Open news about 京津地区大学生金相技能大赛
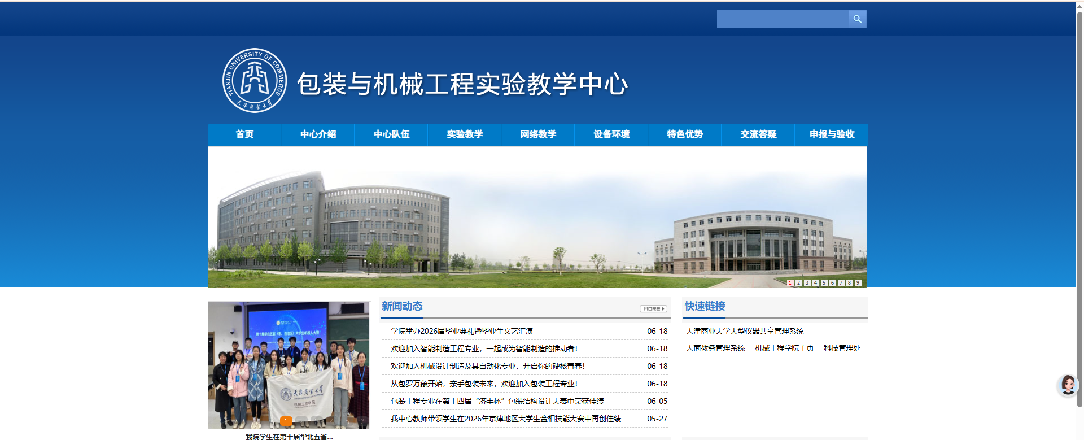The image size is (1084, 440). point(506,419)
